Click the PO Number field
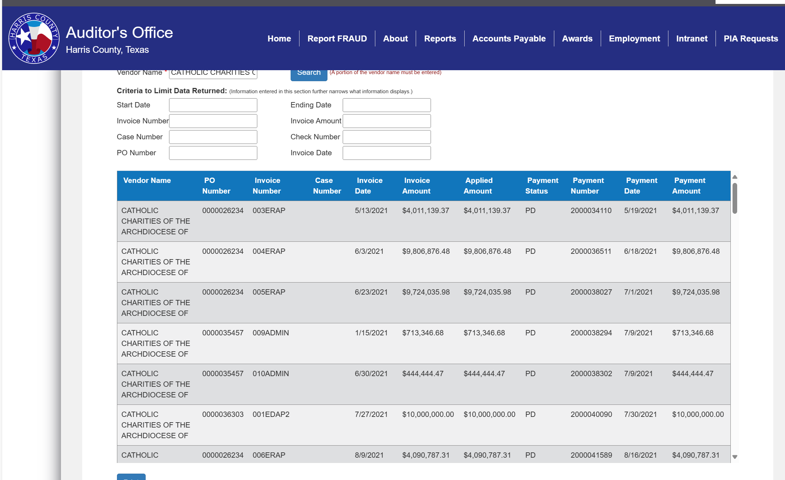785x480 pixels. [213, 153]
